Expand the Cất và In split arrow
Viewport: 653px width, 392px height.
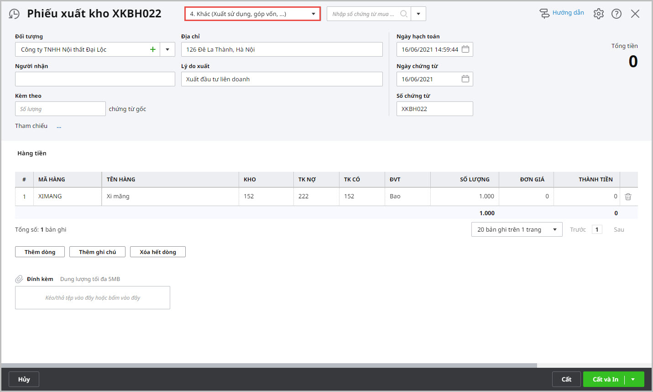tap(633, 379)
